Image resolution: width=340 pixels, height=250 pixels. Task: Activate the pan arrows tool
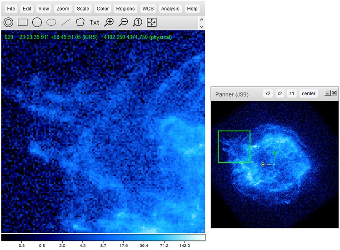152,22
